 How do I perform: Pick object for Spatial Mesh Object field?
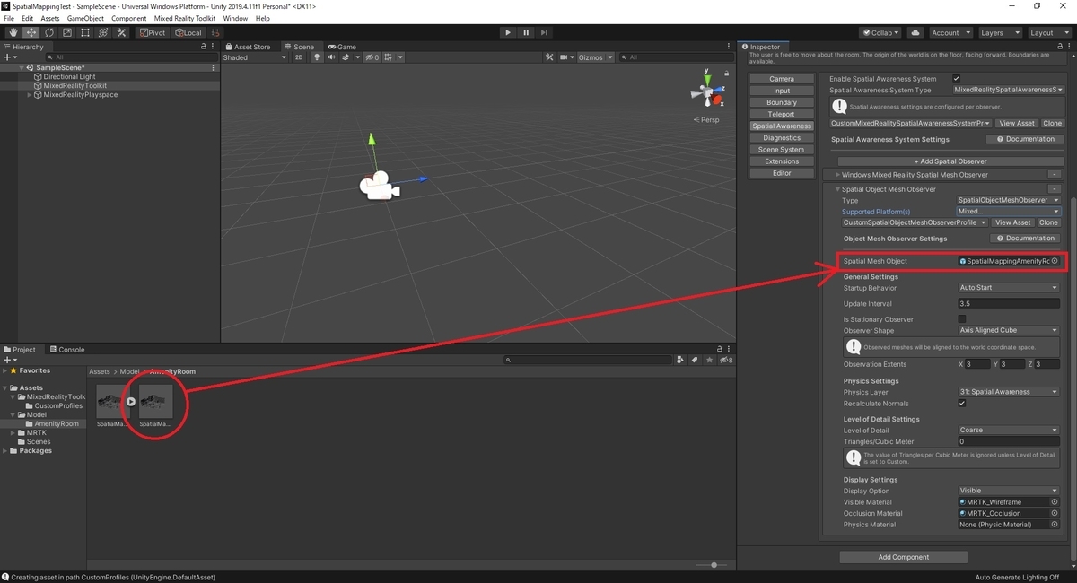point(1055,261)
